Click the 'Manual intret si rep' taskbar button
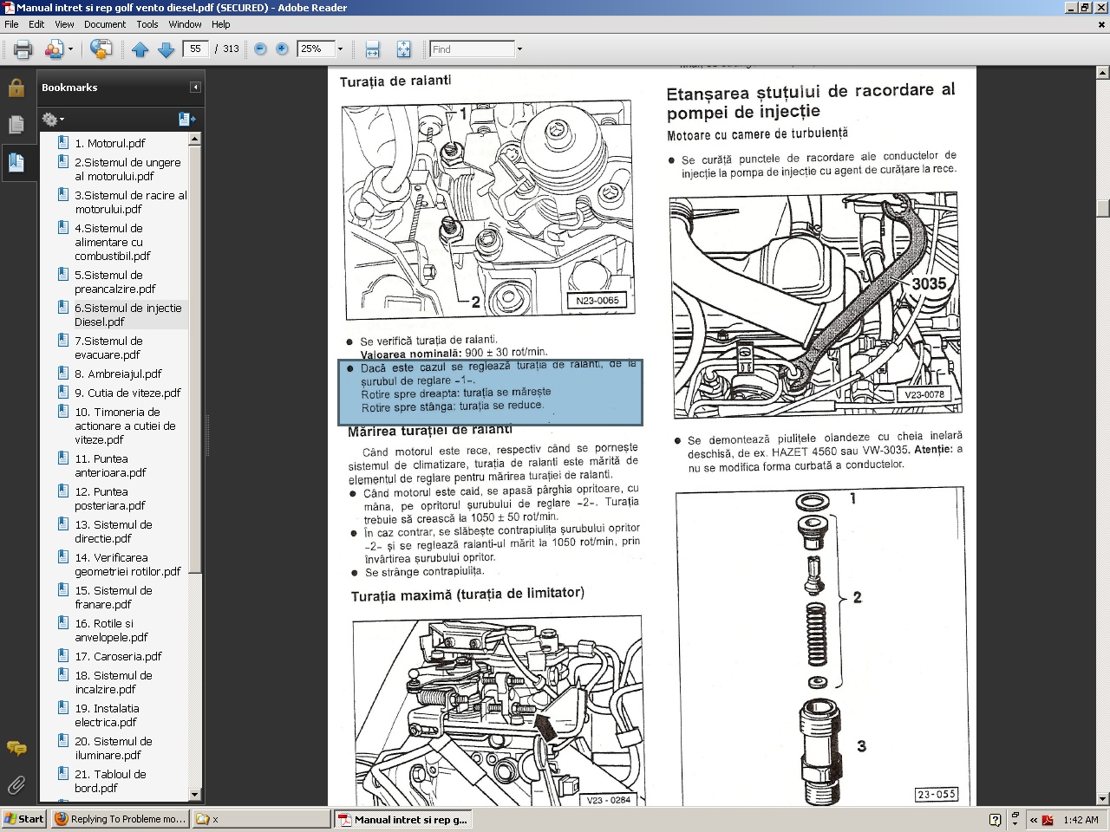This screenshot has height=832, width=1110. tap(402, 819)
